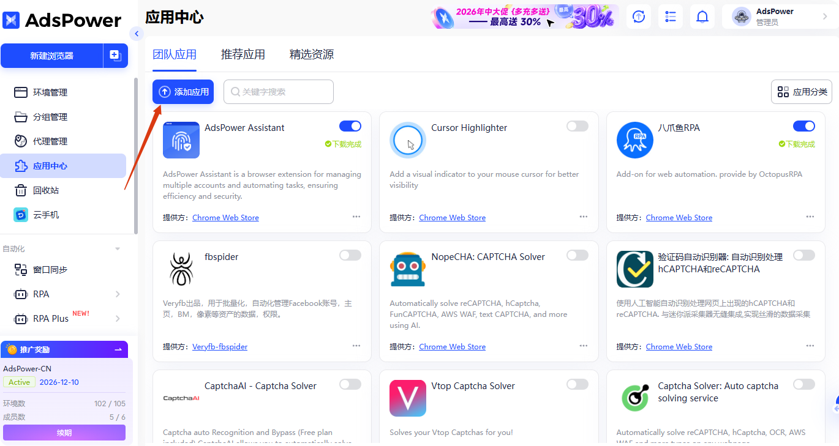Open 云手机 in the sidebar

(x=46, y=215)
